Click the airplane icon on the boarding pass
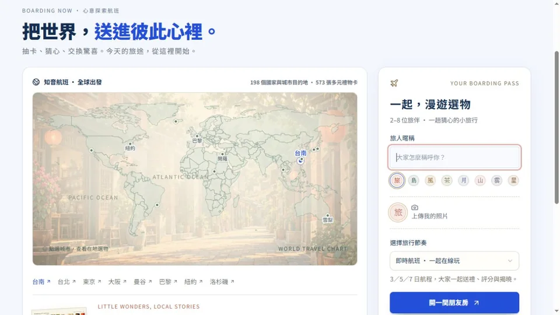This screenshot has height=315, width=560. click(394, 83)
